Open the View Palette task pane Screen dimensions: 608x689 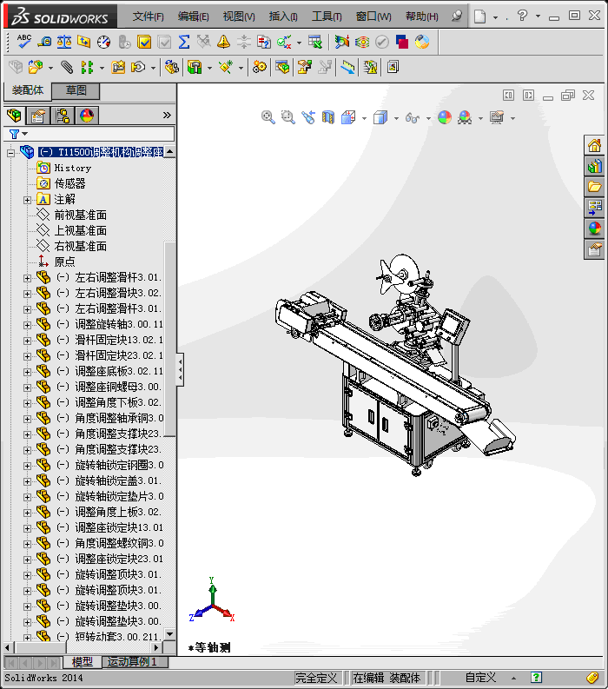594,208
